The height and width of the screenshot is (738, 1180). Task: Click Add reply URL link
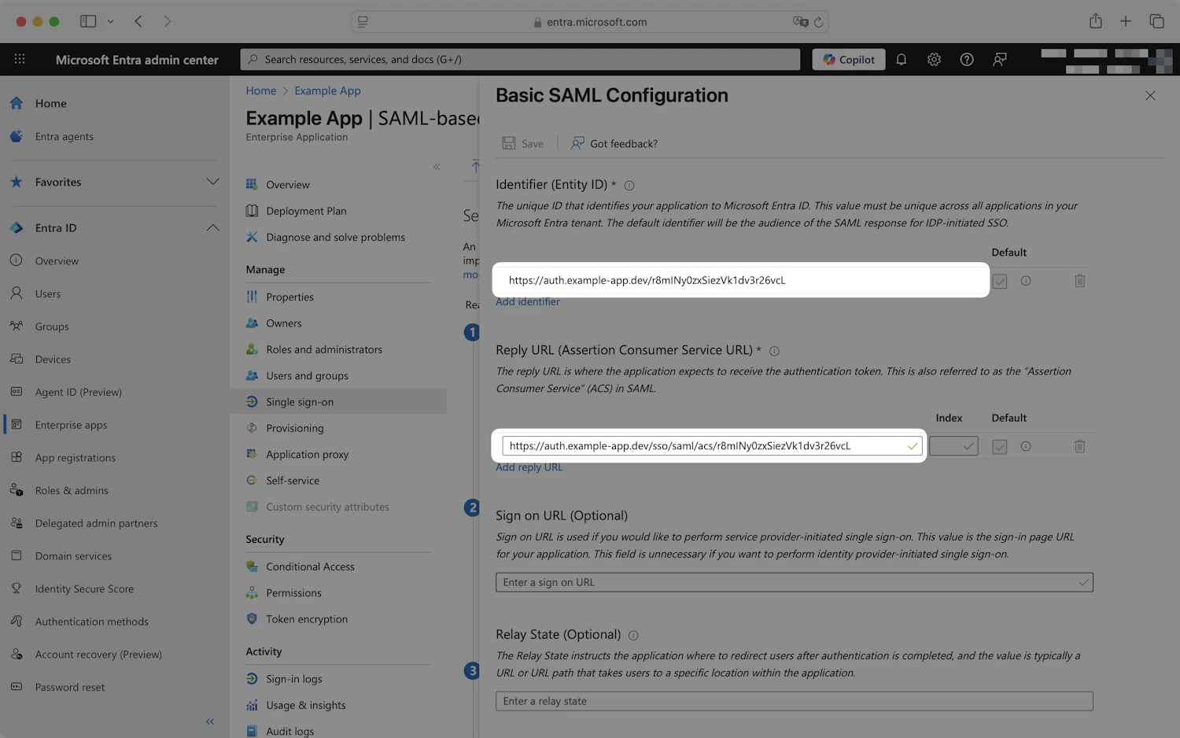[x=529, y=467]
